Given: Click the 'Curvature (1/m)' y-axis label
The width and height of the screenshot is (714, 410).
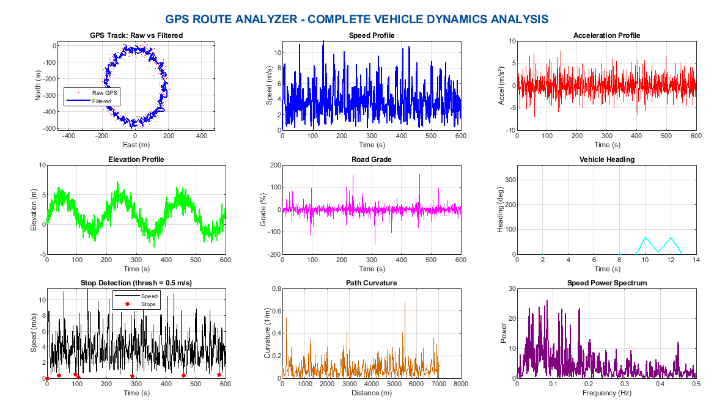Looking at the screenshot, I should coord(267,334).
